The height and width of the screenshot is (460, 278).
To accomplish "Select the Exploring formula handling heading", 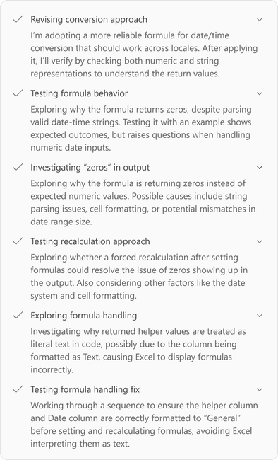I will point(84,316).
